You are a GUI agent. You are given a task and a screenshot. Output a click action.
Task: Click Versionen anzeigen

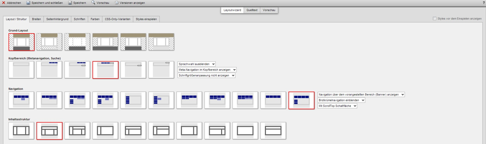tap(130, 3)
